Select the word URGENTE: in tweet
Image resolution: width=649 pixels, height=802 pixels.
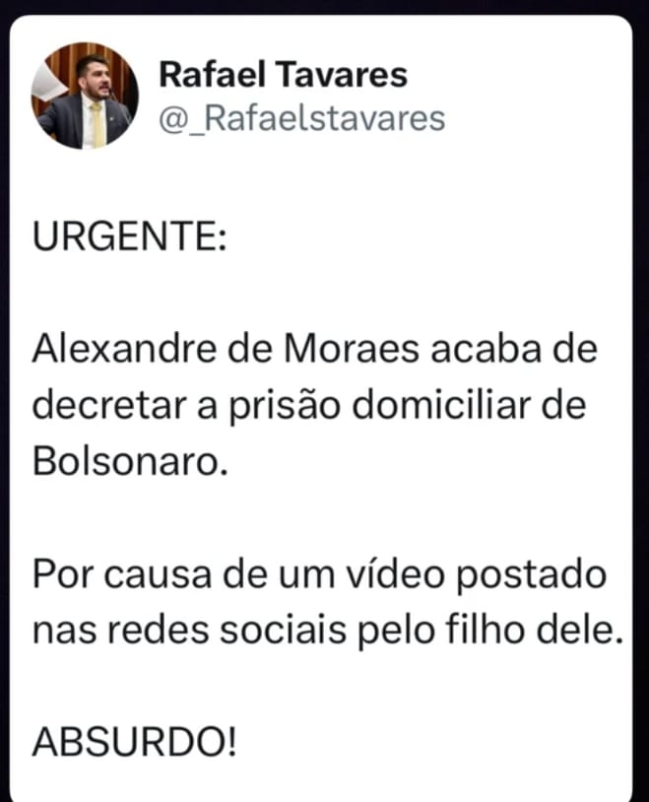[129, 236]
